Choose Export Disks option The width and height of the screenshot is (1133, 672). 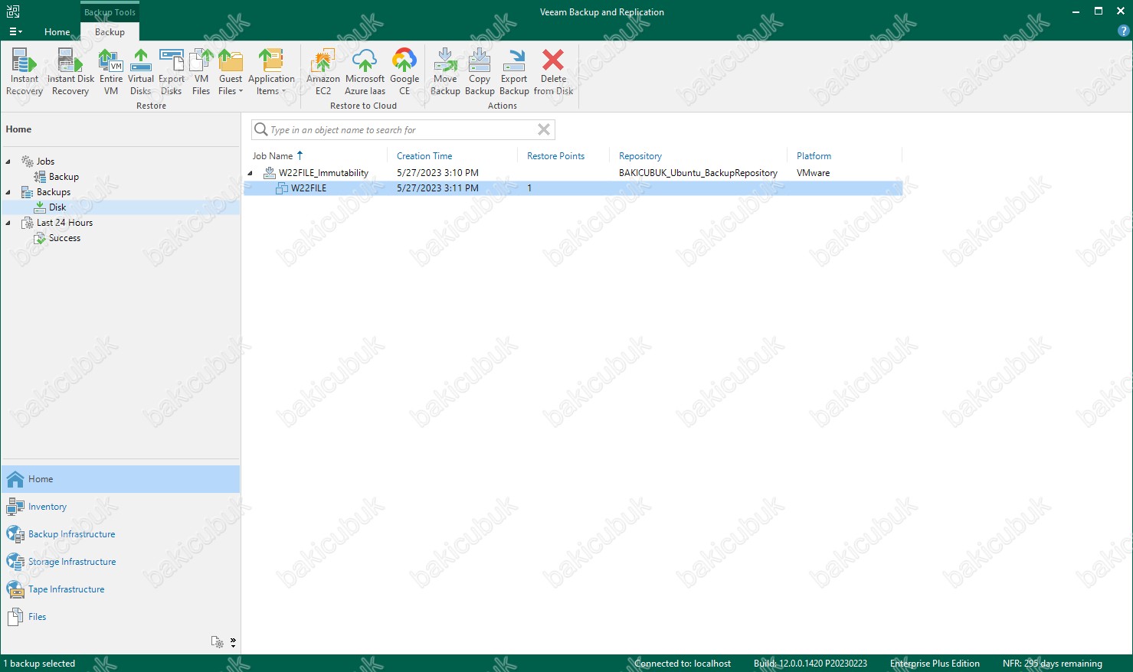(x=172, y=72)
